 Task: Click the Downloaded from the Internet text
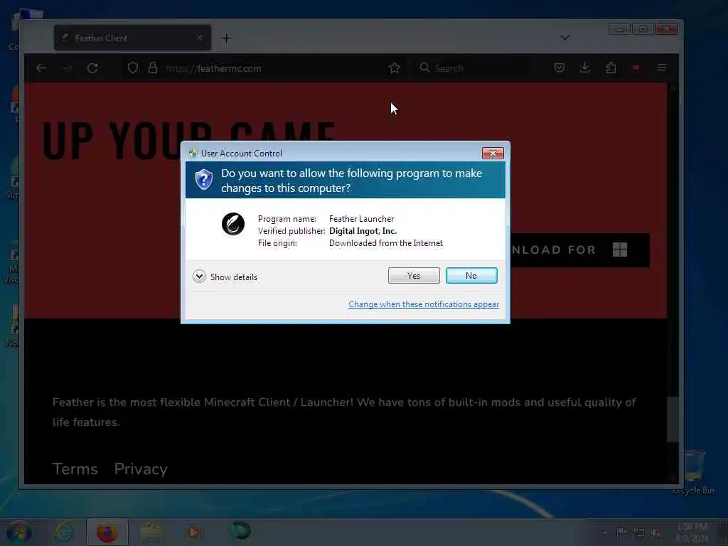coord(386,243)
